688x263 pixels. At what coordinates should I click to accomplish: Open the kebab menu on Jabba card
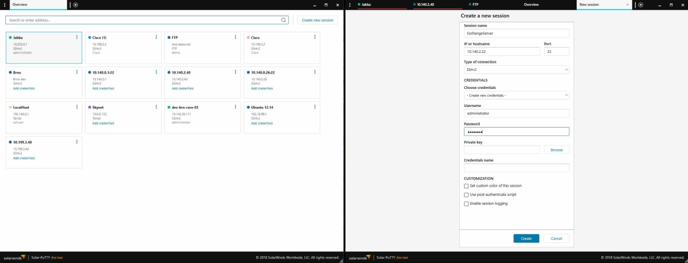pos(77,38)
